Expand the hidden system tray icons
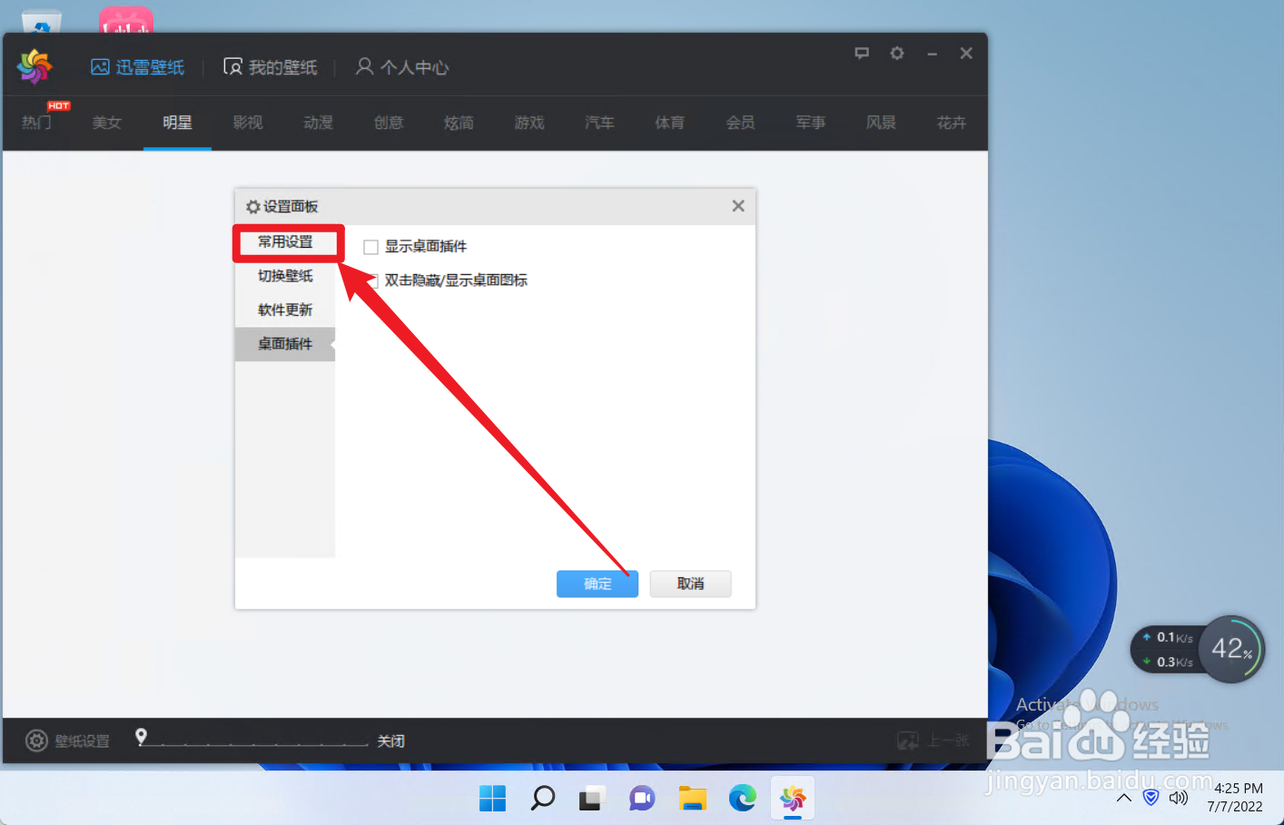The image size is (1284, 825). point(1124,798)
